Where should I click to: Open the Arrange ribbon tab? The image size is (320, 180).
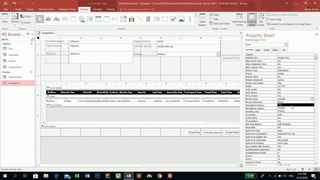[x=97, y=9]
